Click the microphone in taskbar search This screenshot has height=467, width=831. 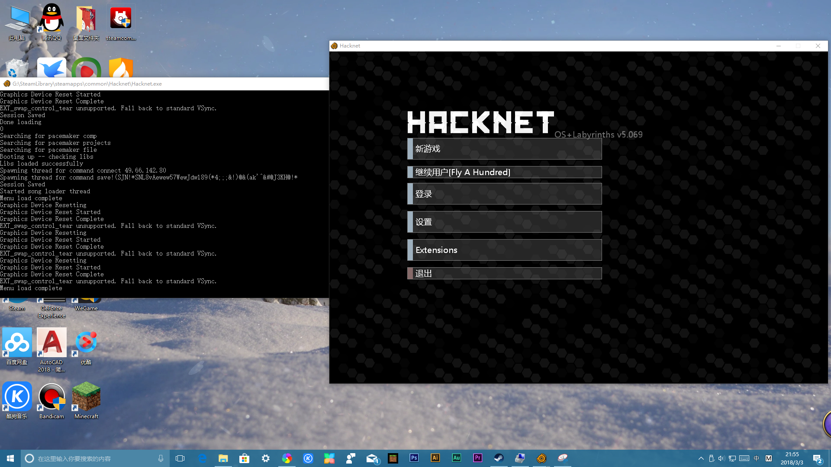pyautogui.click(x=161, y=458)
